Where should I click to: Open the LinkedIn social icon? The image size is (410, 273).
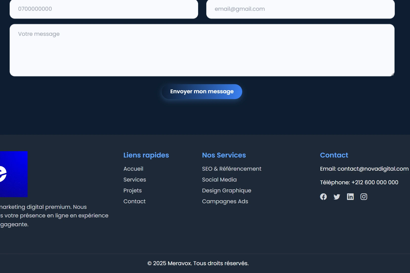[350, 197]
